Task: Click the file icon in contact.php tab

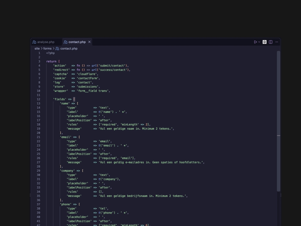Action: tap(66, 42)
